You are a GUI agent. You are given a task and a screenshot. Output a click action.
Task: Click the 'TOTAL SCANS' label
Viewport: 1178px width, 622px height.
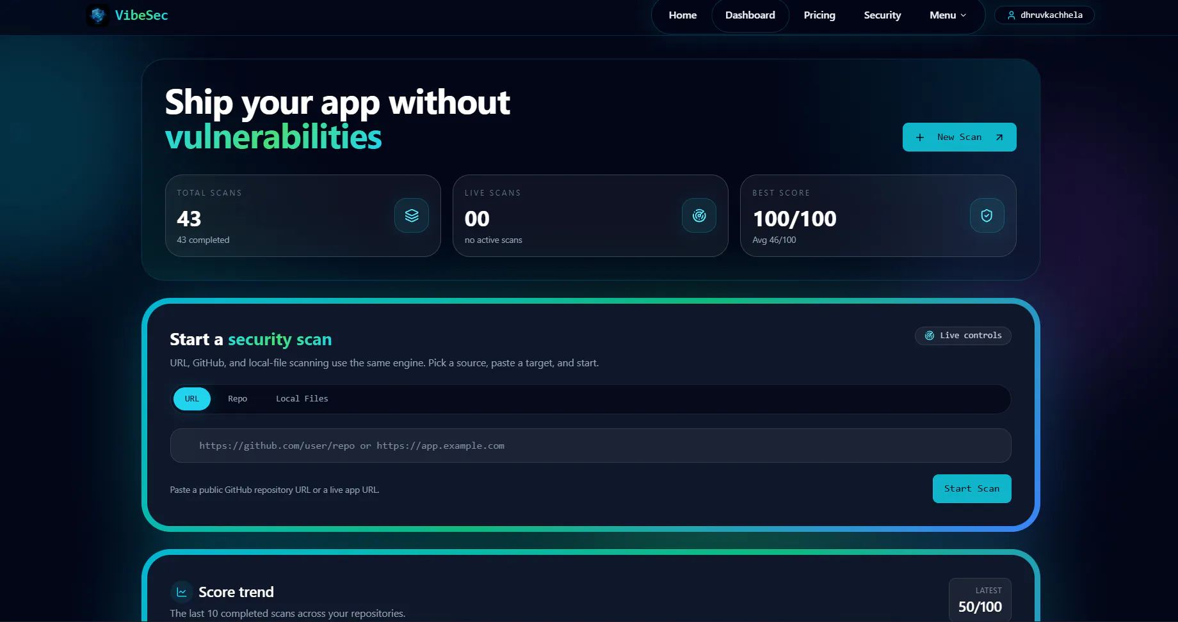209,193
